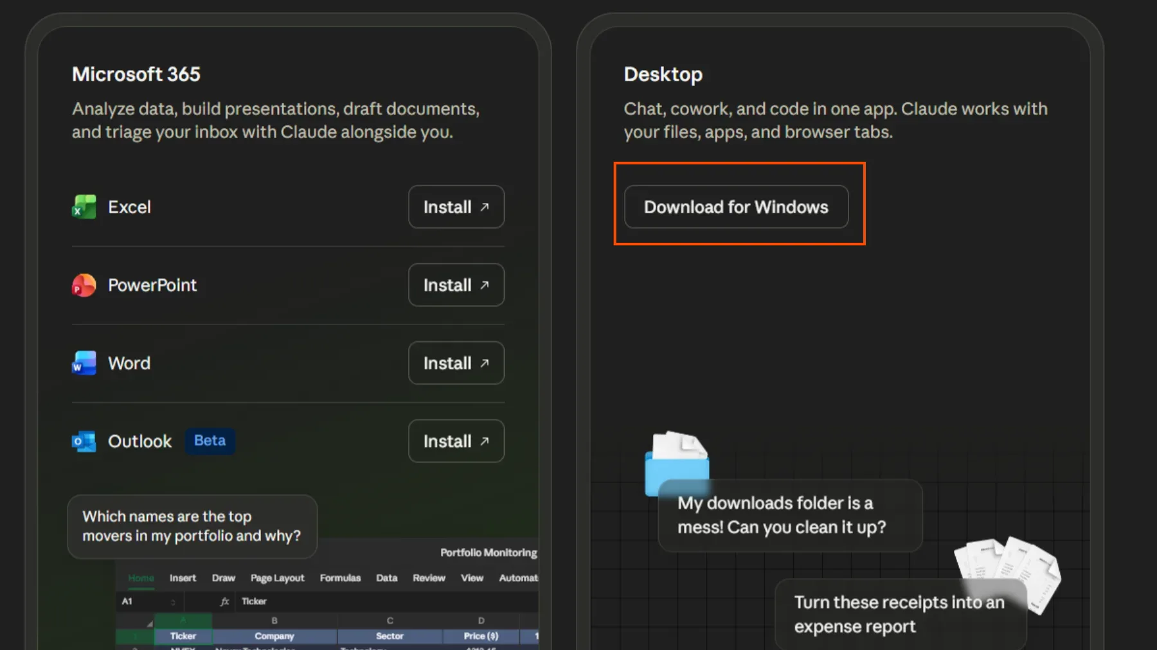Install the Claude add-in for Excel
Image resolution: width=1157 pixels, height=650 pixels.
pyautogui.click(x=456, y=207)
